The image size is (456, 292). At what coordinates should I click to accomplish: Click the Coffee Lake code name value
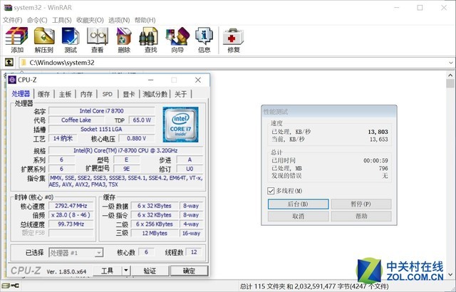[x=76, y=120]
